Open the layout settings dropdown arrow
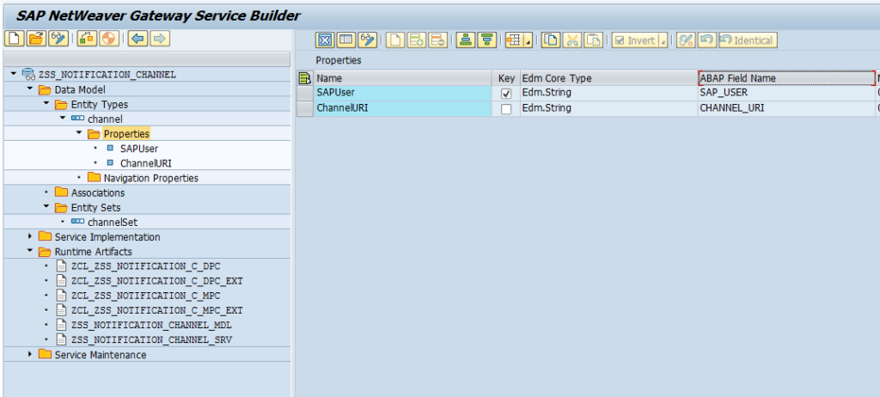The height and width of the screenshot is (397, 880). pyautogui.click(x=529, y=40)
